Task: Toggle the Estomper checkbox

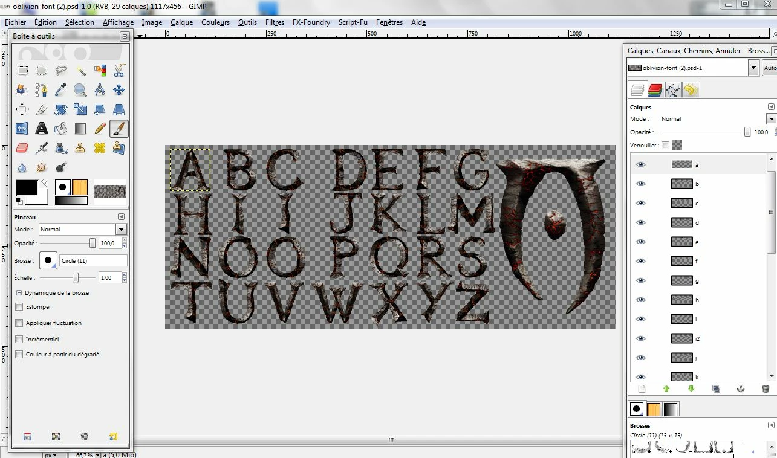Action: [x=19, y=307]
